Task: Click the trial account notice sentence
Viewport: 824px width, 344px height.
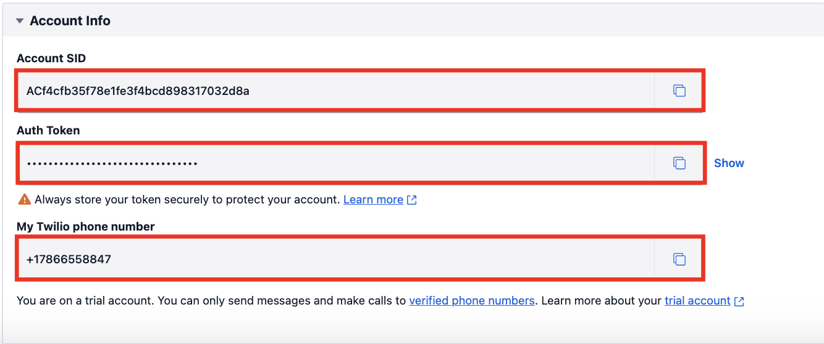Action: (210, 301)
